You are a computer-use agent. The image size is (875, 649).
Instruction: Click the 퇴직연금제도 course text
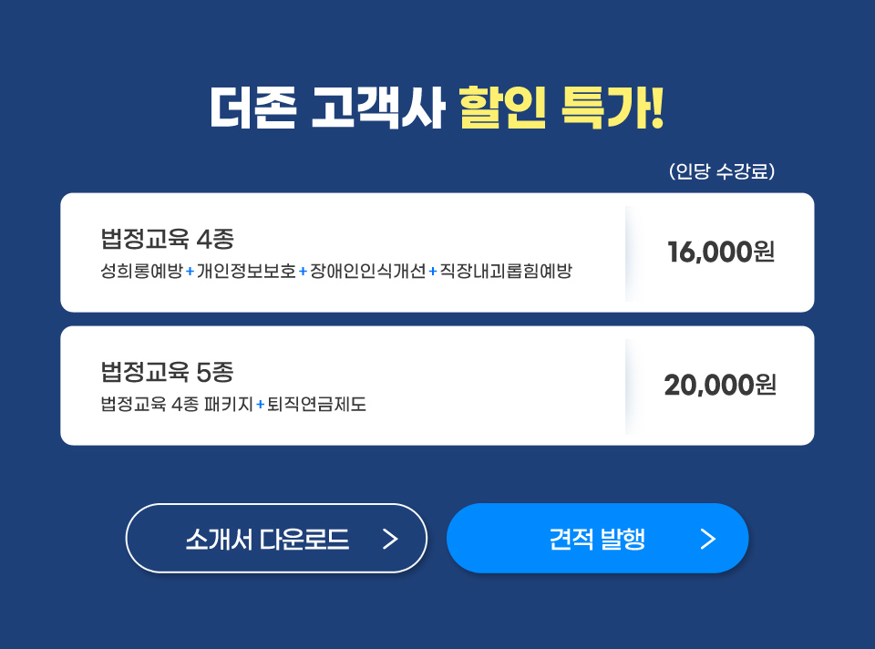pos(316,404)
